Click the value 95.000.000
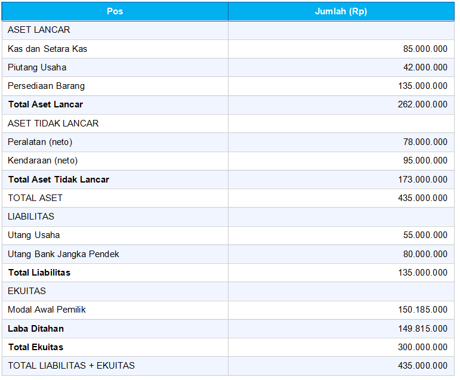Screen dimensions: 460x380 click(425, 160)
